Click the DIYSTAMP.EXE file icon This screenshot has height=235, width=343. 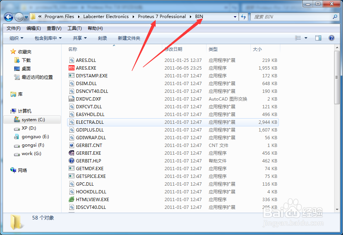click(x=72, y=76)
